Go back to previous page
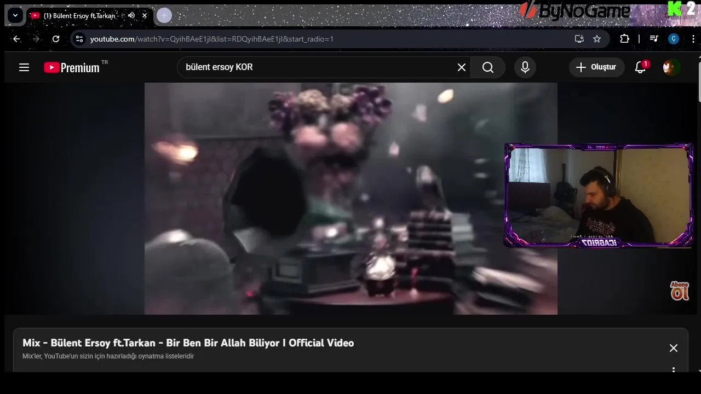Screen dimensions: 701x394 16,39
